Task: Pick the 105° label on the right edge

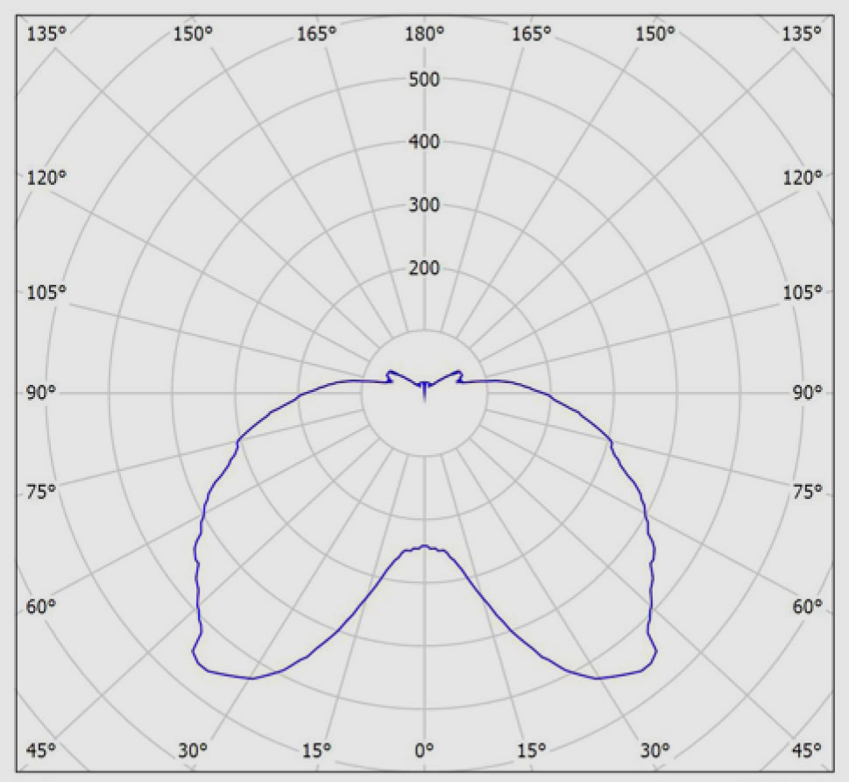Action: point(803,293)
